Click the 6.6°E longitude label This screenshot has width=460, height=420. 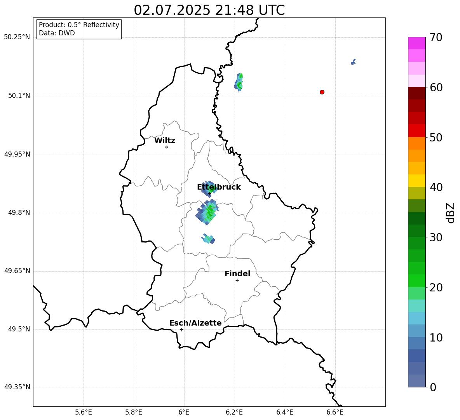click(335, 412)
